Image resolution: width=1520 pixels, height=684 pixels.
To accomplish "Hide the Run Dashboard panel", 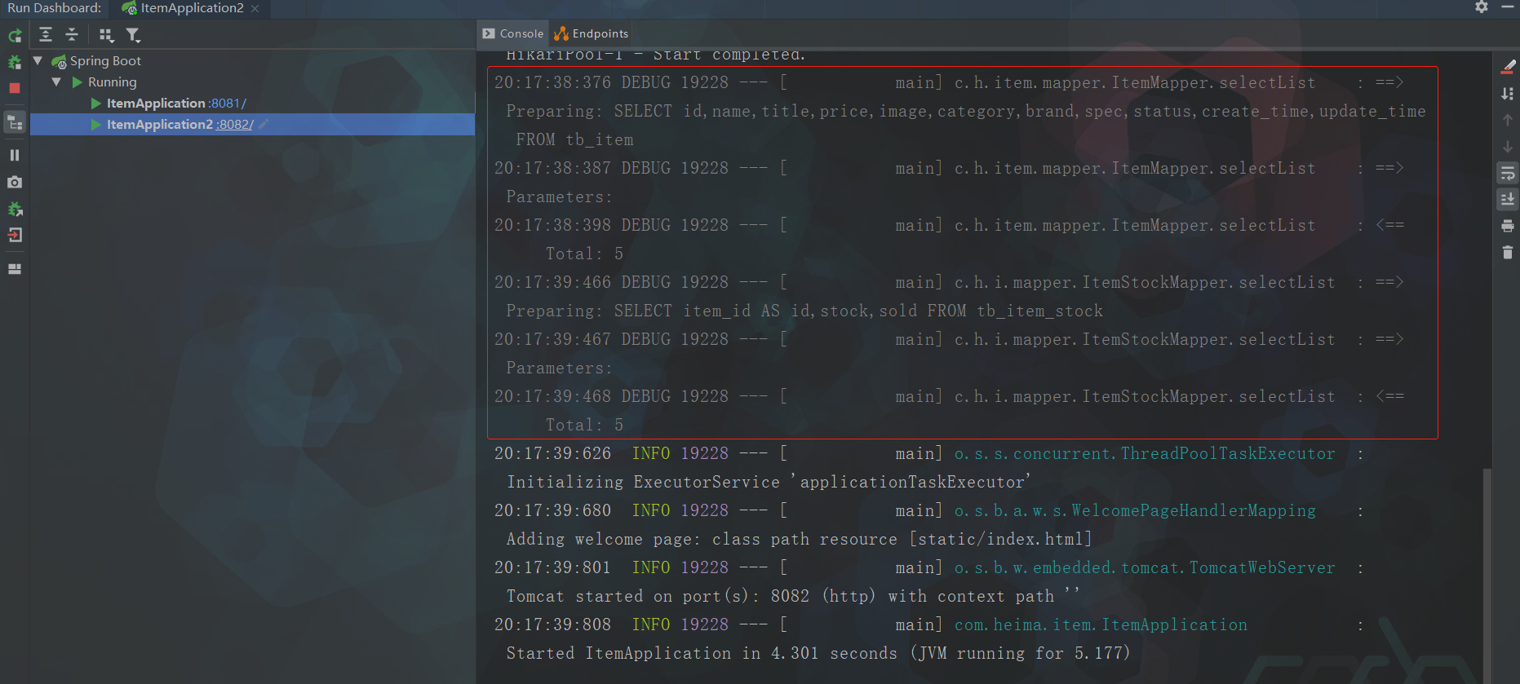I will point(1508,7).
